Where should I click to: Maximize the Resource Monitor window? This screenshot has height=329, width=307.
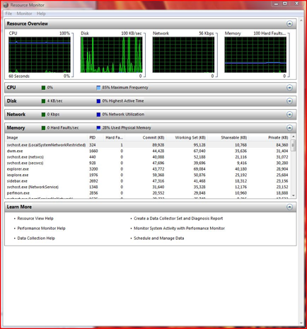tap(285, 4)
